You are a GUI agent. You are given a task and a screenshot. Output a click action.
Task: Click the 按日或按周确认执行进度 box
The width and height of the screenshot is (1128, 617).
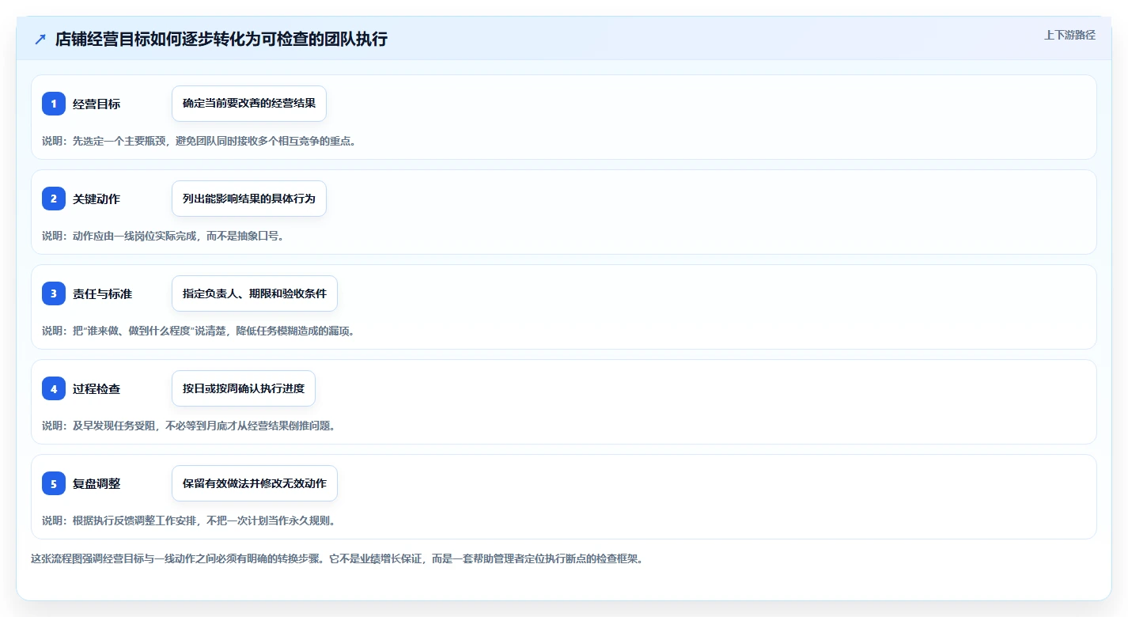pos(244,388)
